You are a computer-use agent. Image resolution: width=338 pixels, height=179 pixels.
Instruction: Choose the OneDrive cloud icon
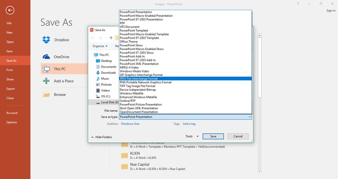click(x=46, y=57)
